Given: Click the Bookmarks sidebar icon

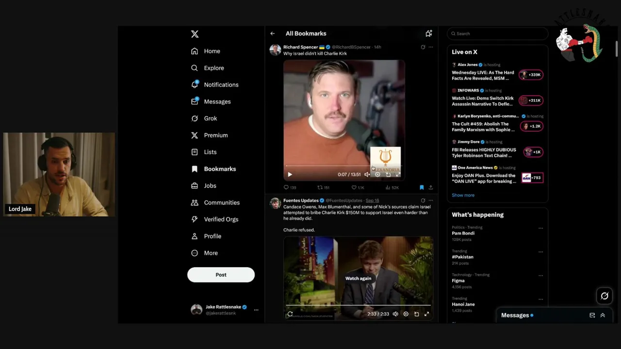Looking at the screenshot, I should 195,169.
